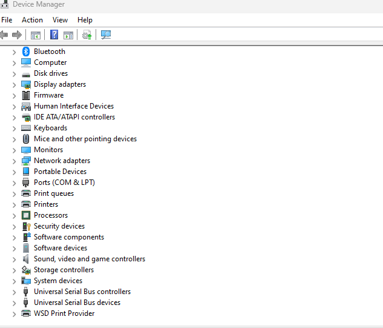Click Scan for hardware changes monitor icon
Screen dimensions: 383x328
point(106,35)
